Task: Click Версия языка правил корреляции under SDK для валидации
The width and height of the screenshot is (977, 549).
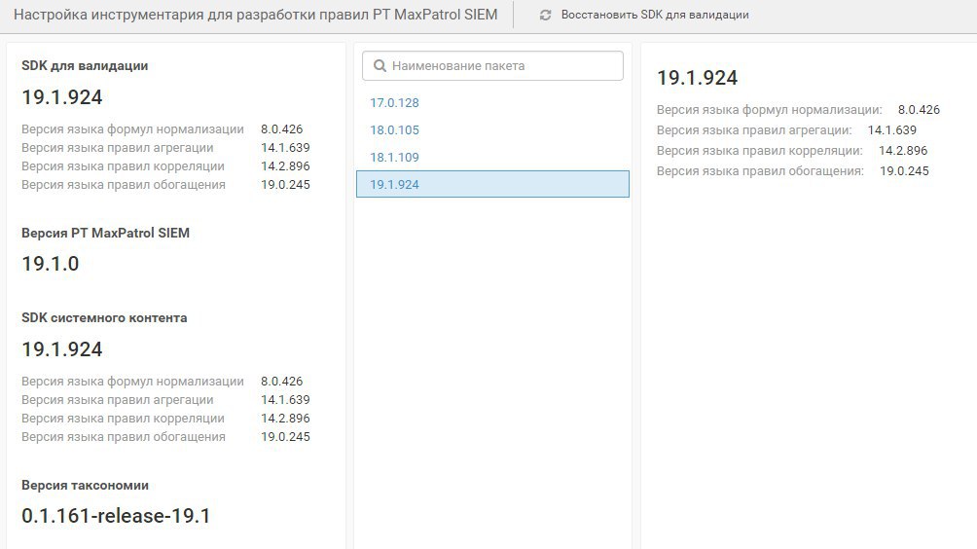Action: click(x=123, y=167)
